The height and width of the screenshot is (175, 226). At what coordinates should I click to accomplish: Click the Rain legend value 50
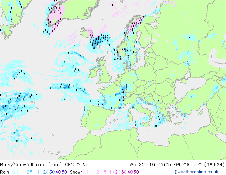(64, 172)
